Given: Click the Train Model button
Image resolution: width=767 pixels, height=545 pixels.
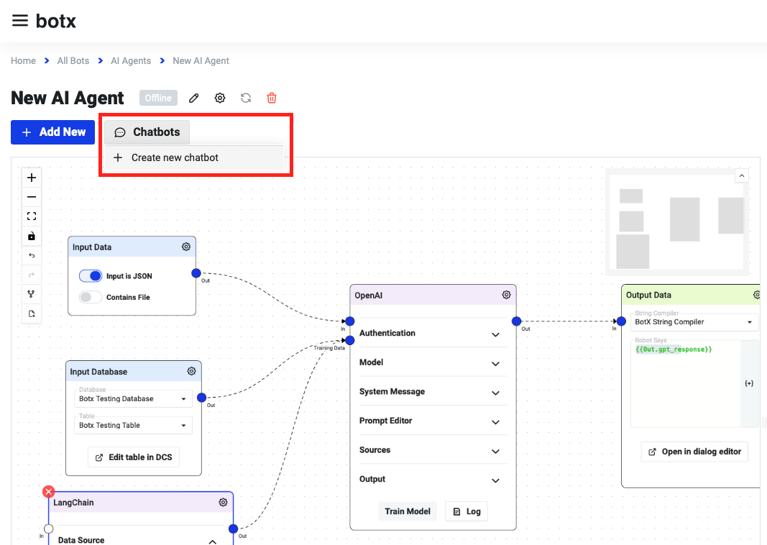Looking at the screenshot, I should [x=407, y=511].
